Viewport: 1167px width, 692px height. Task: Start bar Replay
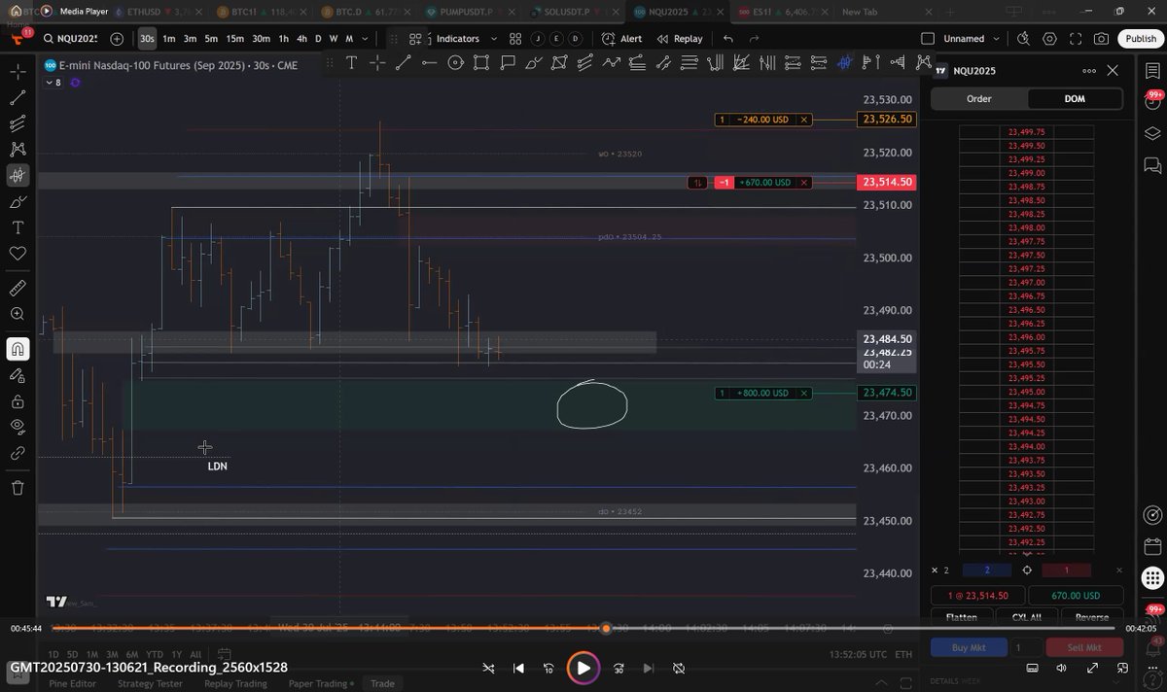click(x=680, y=39)
